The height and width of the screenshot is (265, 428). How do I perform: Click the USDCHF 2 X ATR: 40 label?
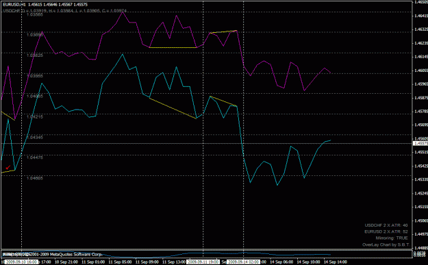tap(386, 225)
